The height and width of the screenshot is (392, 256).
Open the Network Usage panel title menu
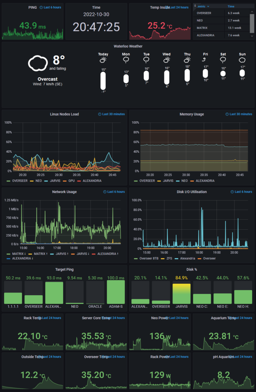click(64, 192)
